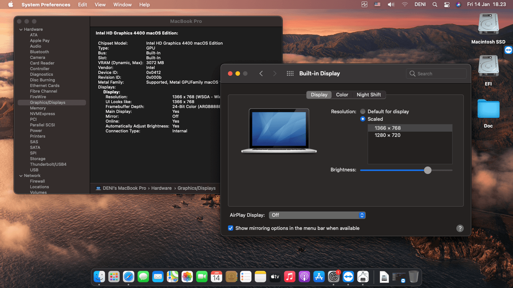This screenshot has width=513, height=288.
Task: Open the Music app in the Dock
Action: point(290,277)
